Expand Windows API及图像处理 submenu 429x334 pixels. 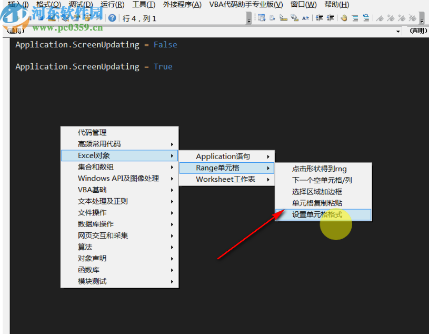point(119,178)
